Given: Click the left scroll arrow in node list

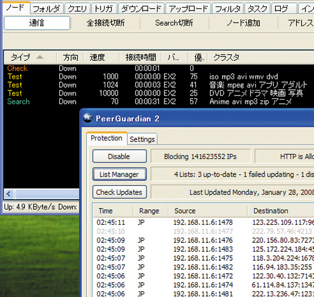Looking at the screenshot, I should pyautogui.click(x=9, y=194).
